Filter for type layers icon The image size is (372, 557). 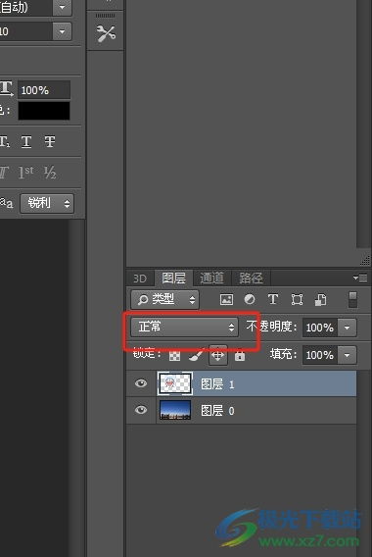[273, 299]
